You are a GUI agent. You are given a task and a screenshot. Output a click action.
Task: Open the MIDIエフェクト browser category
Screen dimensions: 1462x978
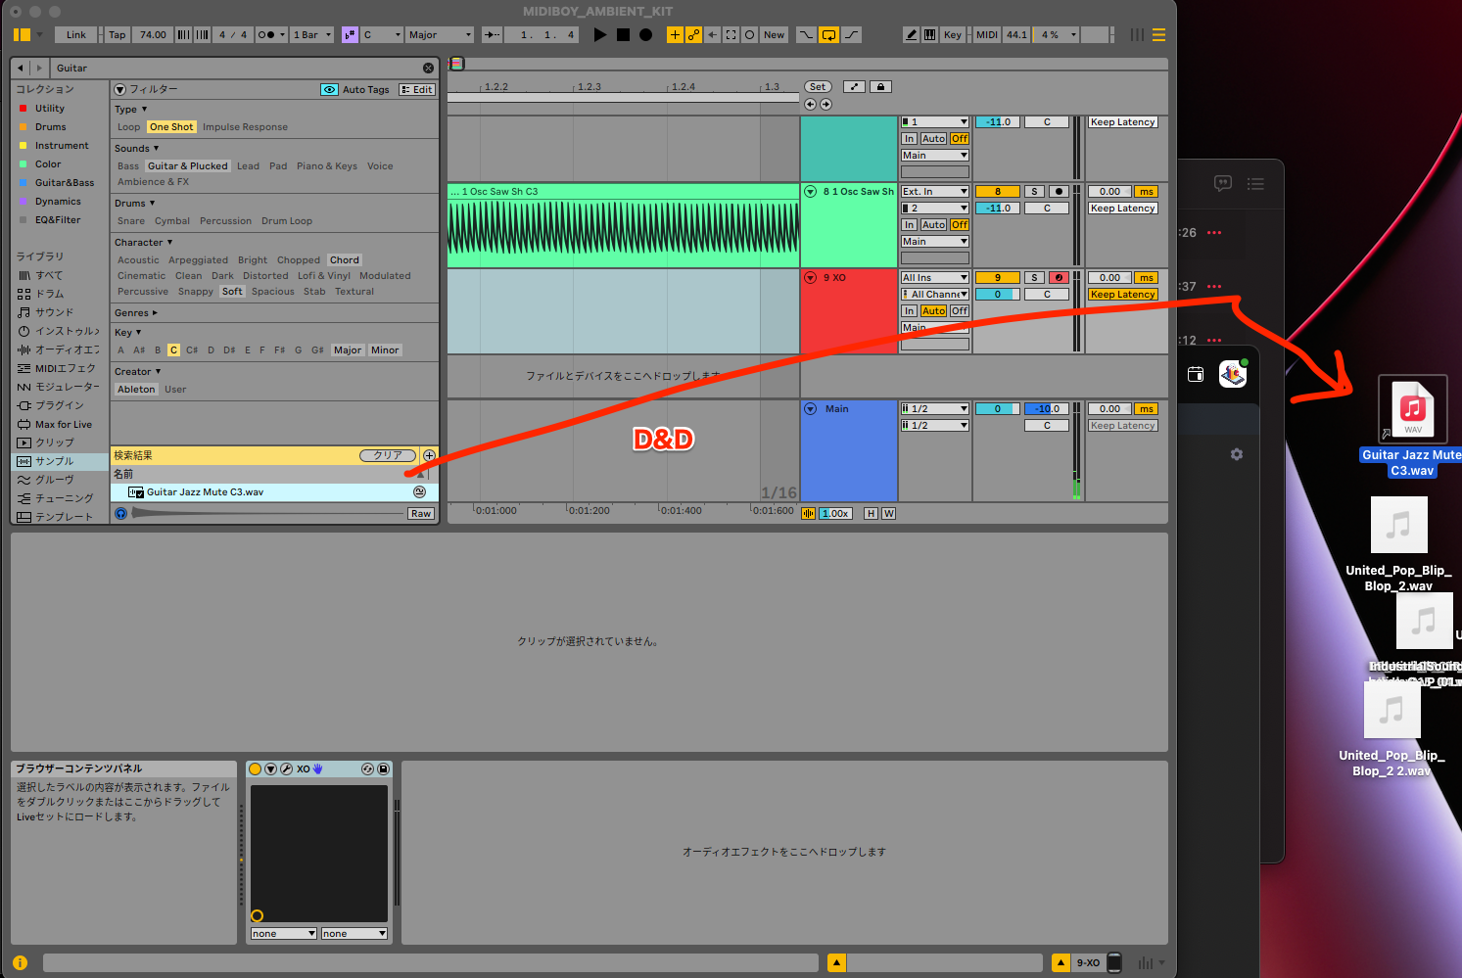tap(65, 369)
